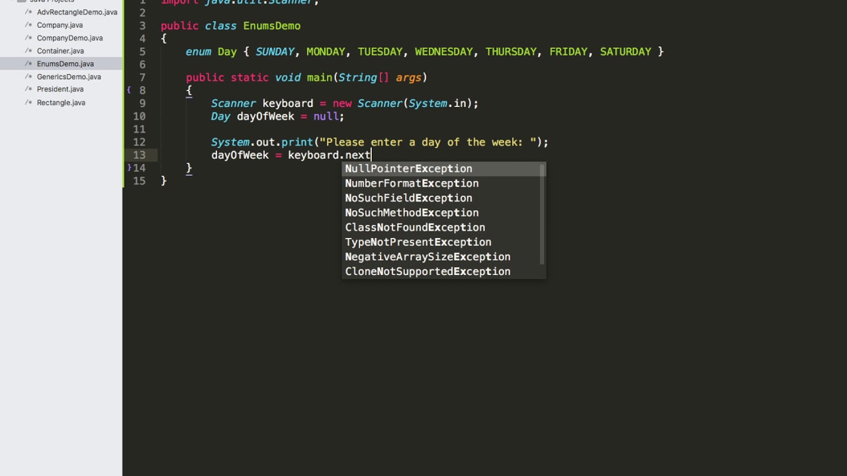This screenshot has height=476, width=847.
Task: Click the file icon beside EnumsDemo.java
Action: tap(28, 63)
